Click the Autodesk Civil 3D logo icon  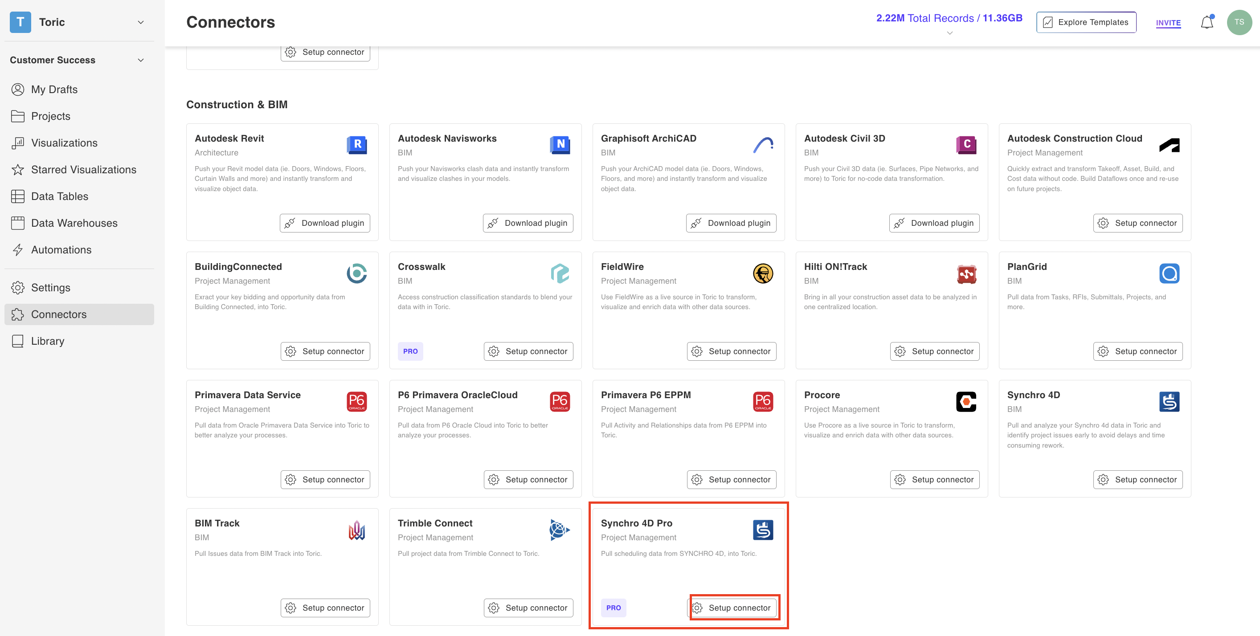coord(966,145)
